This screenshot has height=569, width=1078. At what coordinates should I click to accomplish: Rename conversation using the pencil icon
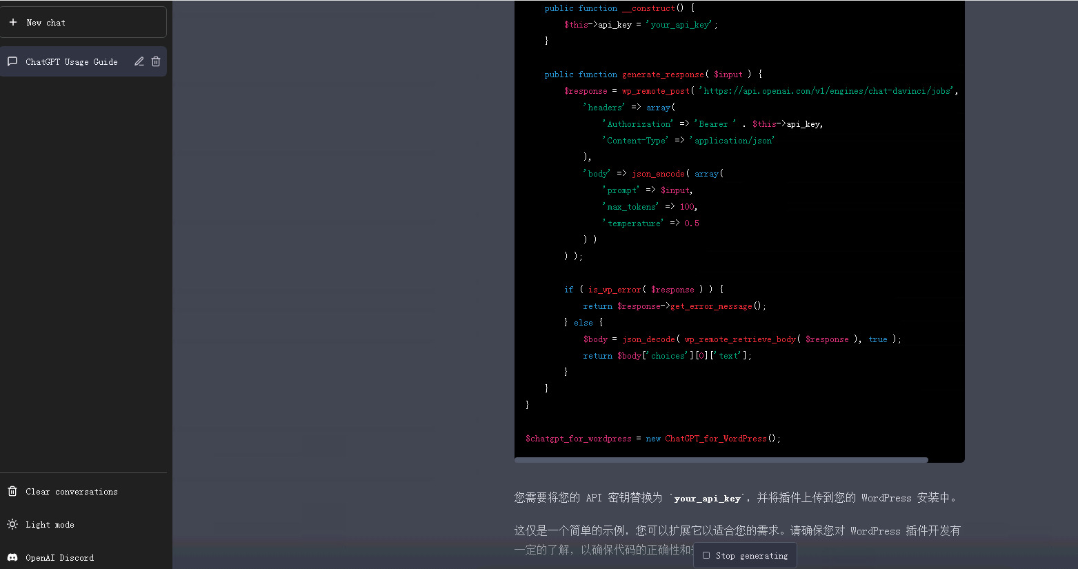coord(139,61)
